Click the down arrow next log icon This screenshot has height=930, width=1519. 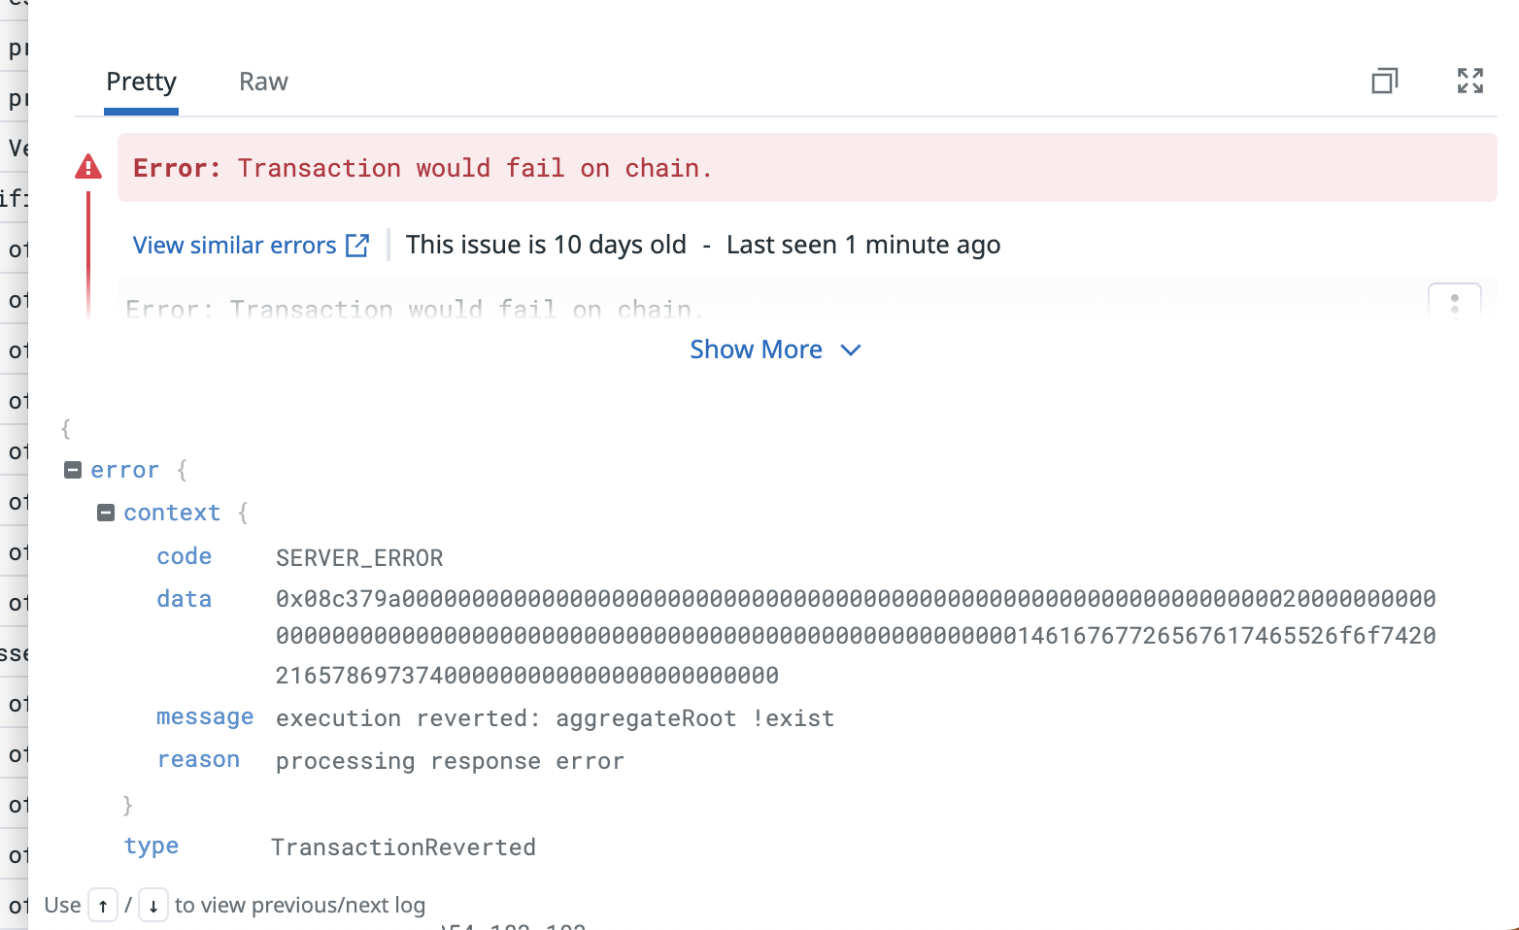click(153, 905)
